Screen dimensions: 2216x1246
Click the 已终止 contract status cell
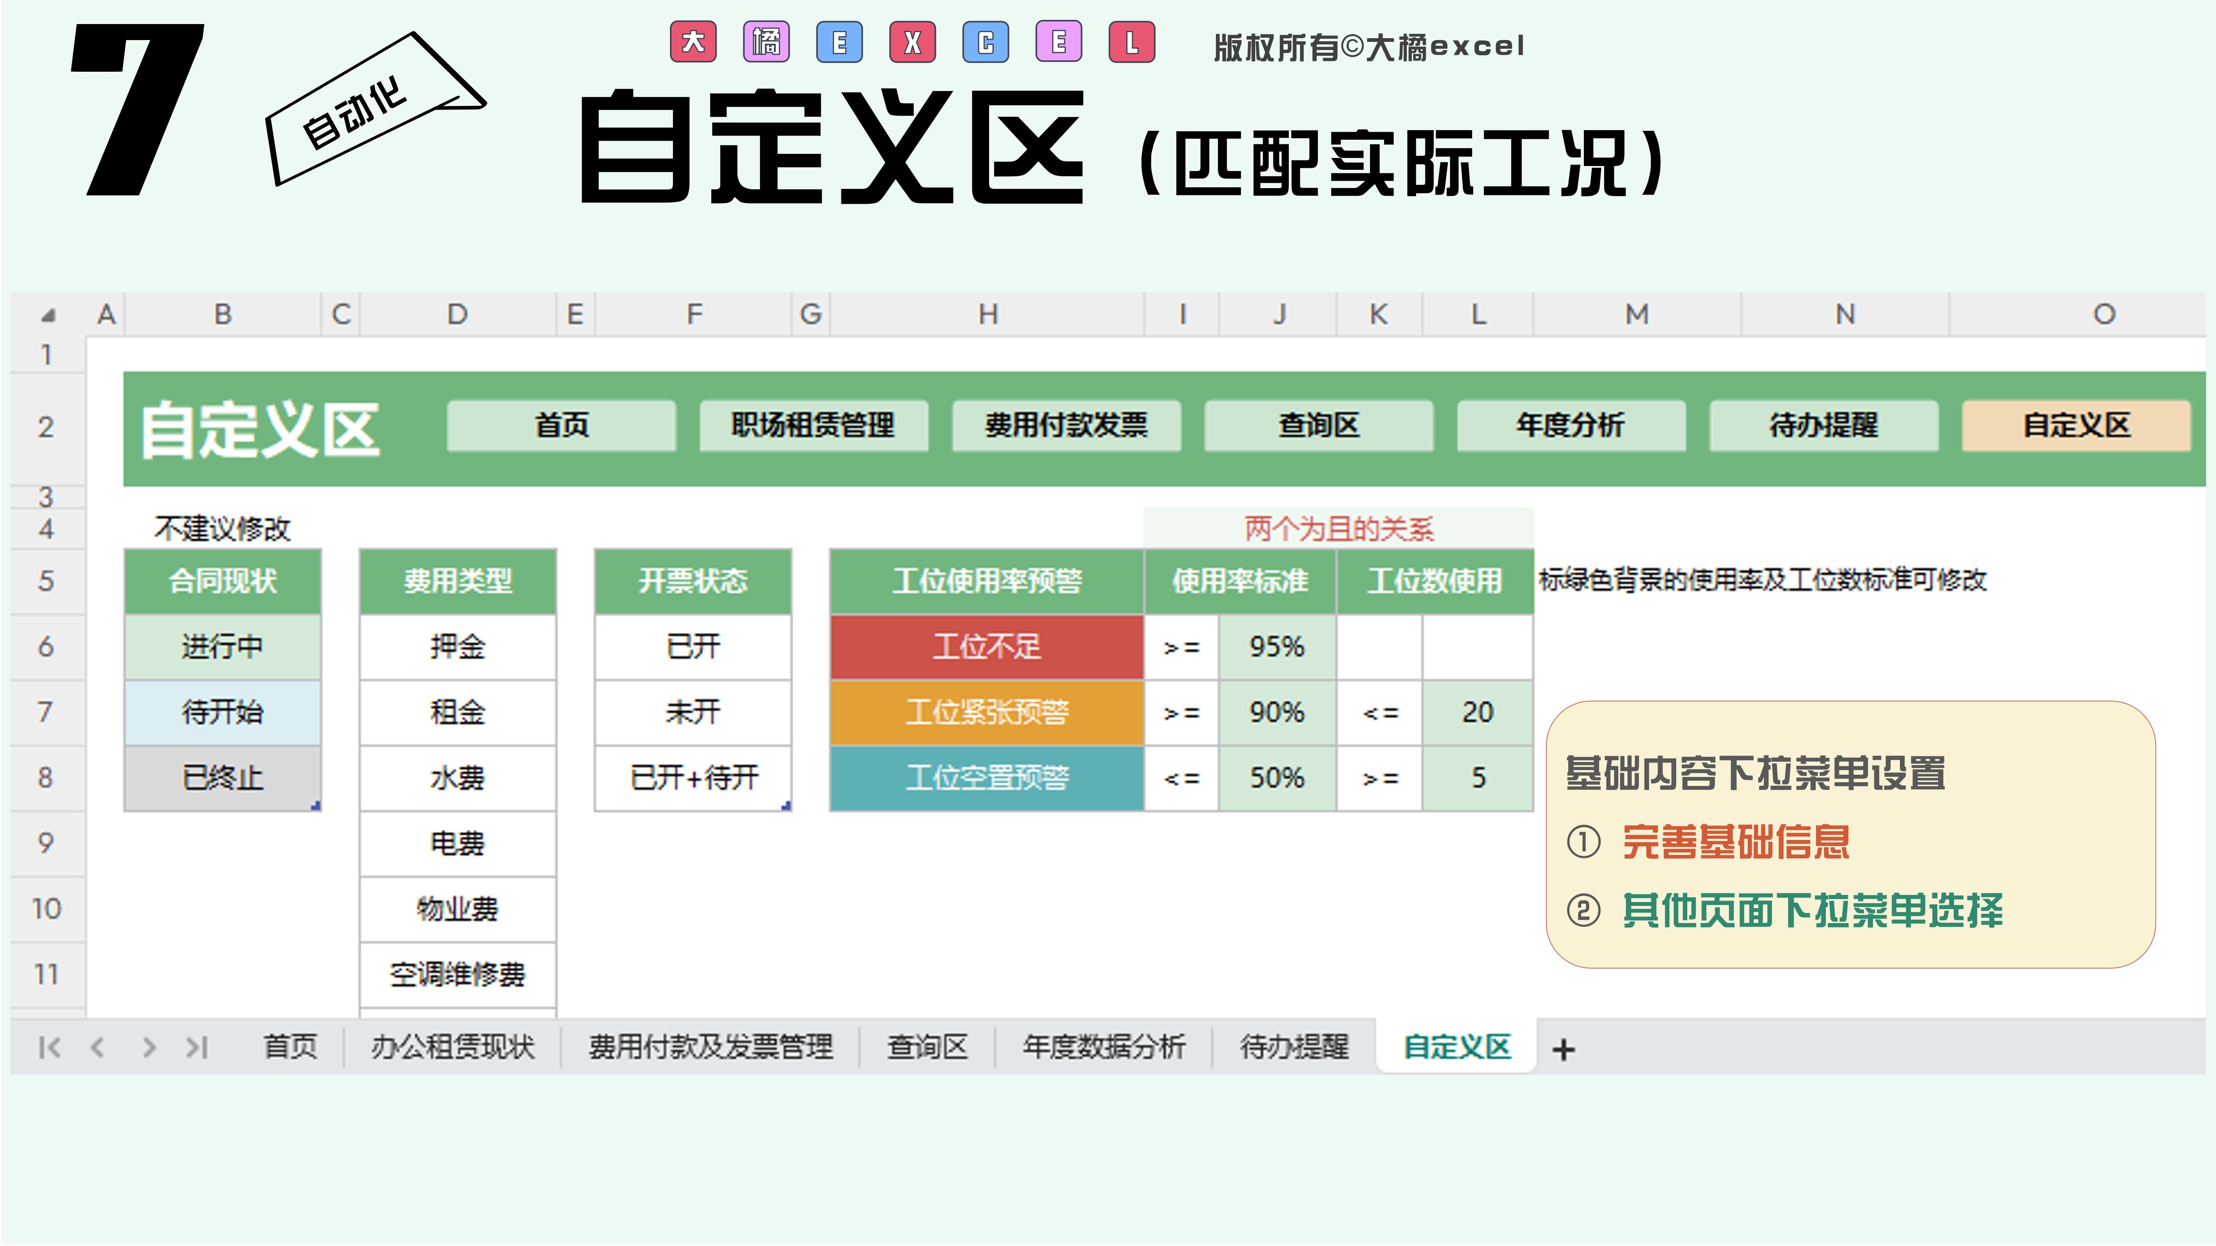click(x=223, y=778)
